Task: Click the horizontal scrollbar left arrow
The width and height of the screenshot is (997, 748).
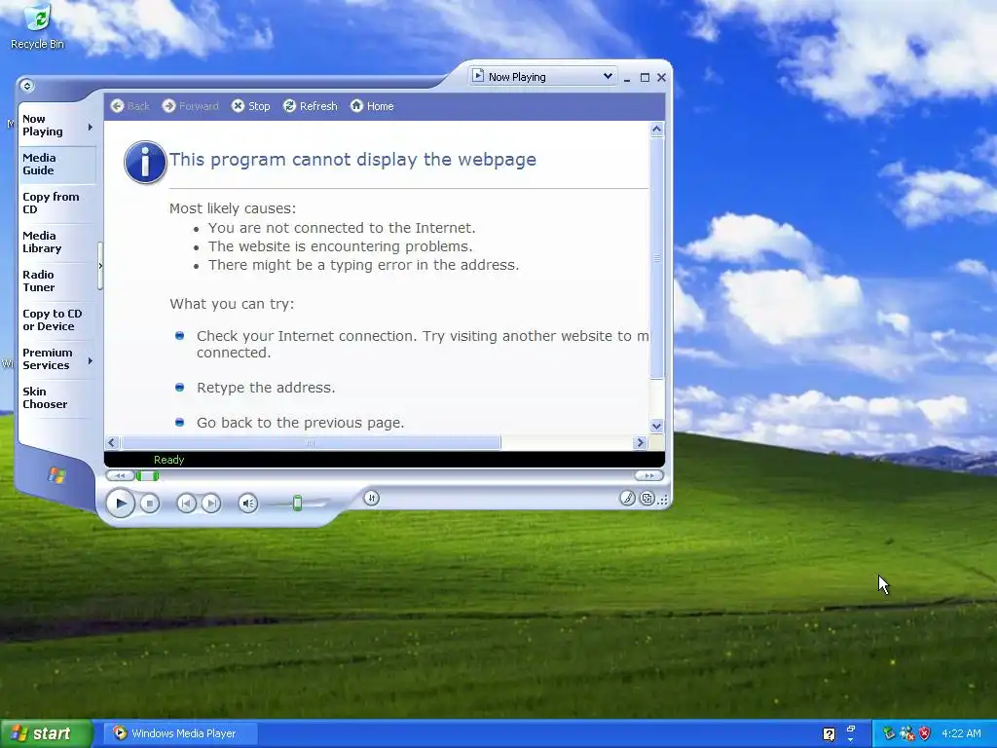Action: tap(112, 443)
